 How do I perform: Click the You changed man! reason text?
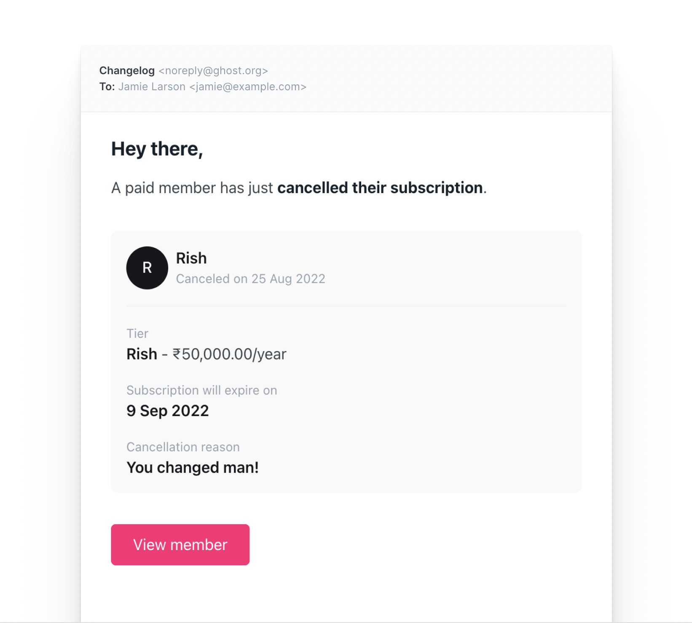tap(193, 467)
